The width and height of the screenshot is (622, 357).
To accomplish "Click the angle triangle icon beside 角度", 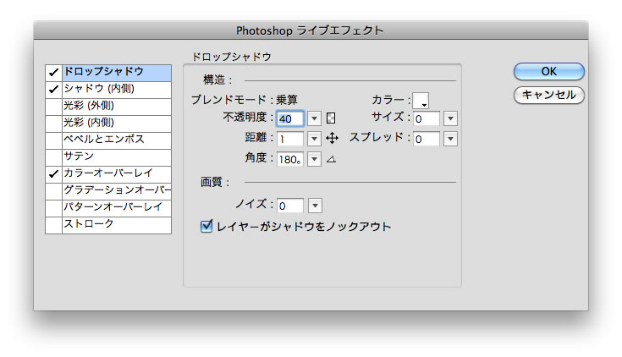I will (332, 158).
